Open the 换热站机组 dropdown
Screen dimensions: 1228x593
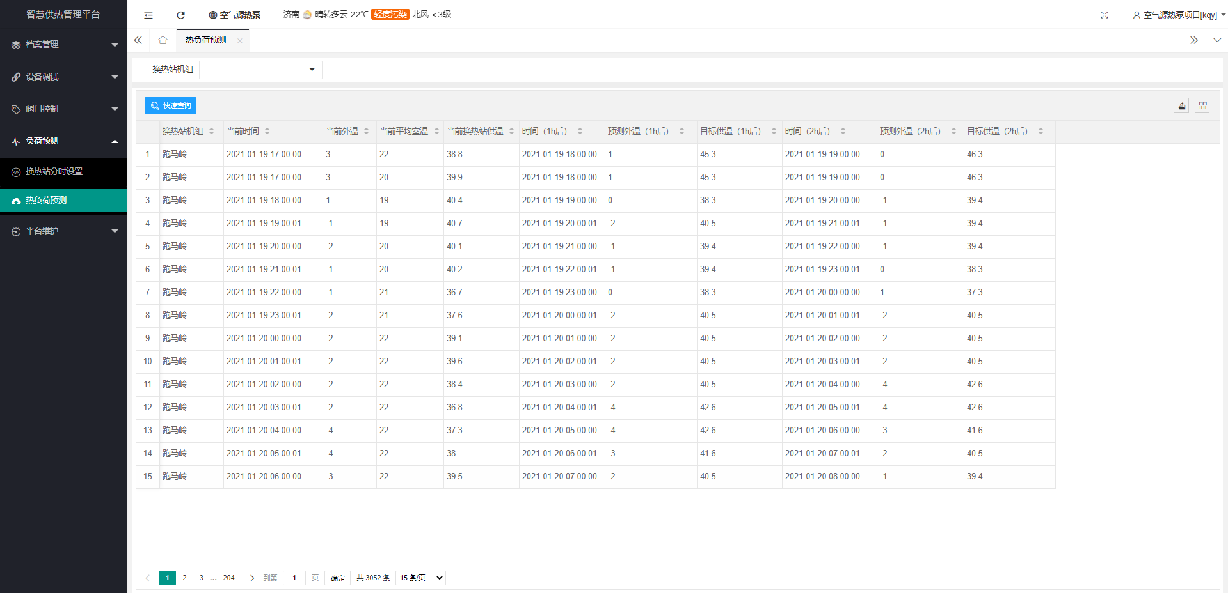(x=260, y=70)
